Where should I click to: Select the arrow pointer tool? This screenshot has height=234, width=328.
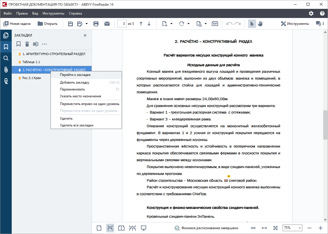252,24
